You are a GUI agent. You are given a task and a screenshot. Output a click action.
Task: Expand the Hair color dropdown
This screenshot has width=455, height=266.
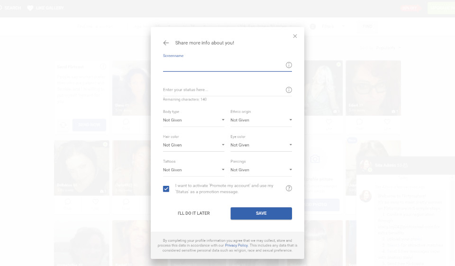point(193,145)
